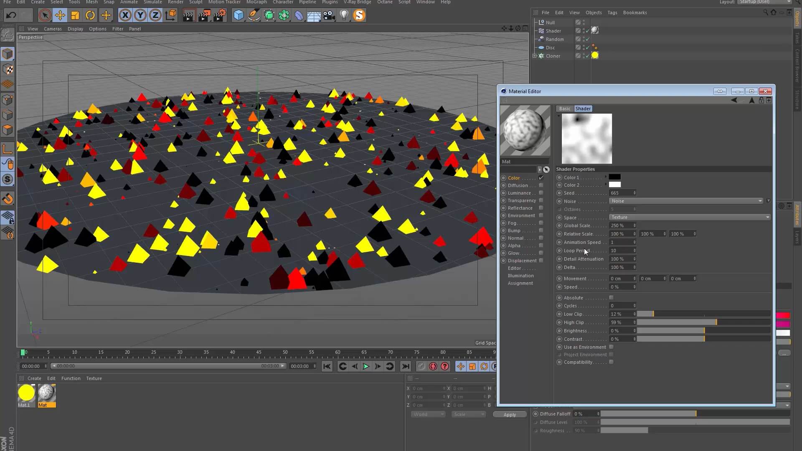Toggle the X-axis lock icon
Viewport: 802px width, 451px height.
pos(125,15)
